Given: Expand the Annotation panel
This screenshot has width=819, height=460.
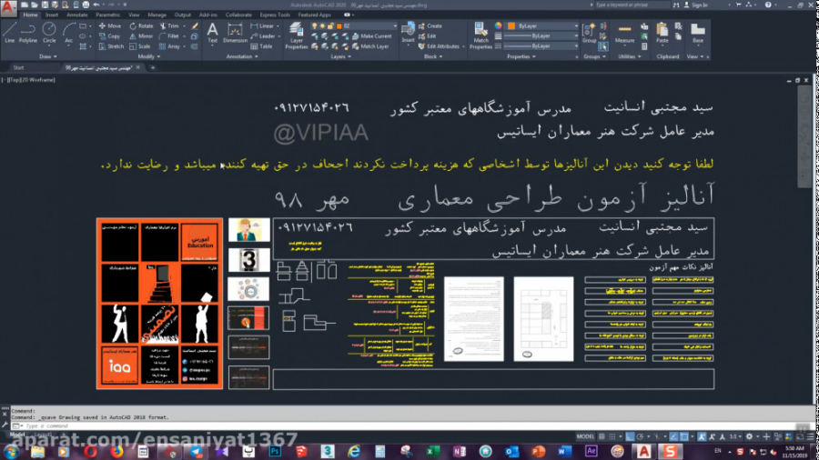Looking at the screenshot, I should click(242, 56).
